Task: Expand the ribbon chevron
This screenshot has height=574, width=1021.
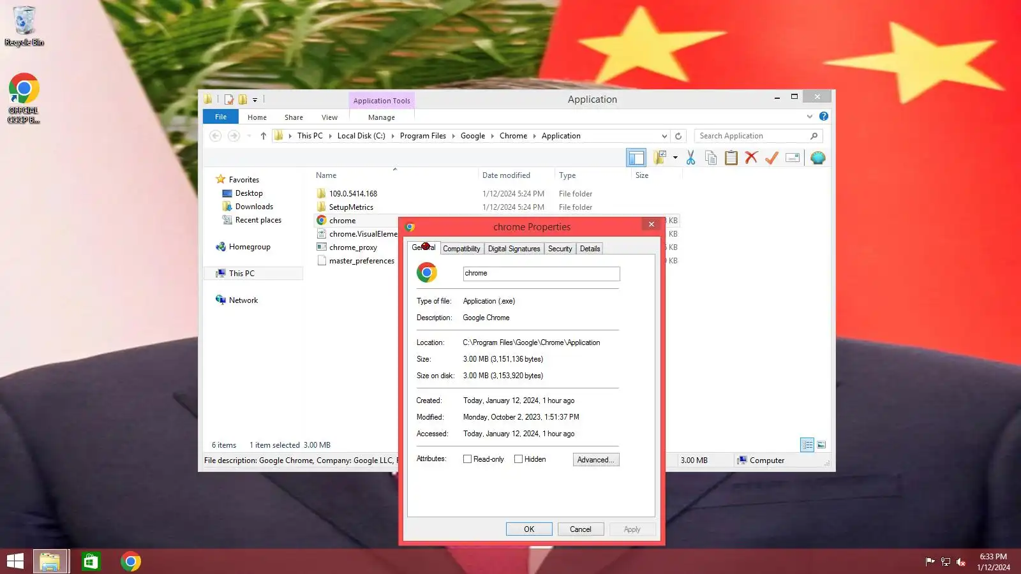Action: (x=810, y=116)
